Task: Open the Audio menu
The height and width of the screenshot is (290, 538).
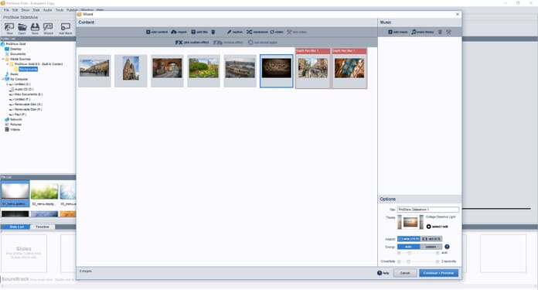Action: click(x=48, y=10)
